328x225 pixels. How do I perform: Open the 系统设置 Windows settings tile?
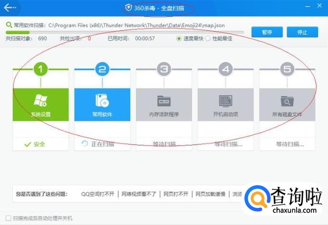[x=40, y=104]
